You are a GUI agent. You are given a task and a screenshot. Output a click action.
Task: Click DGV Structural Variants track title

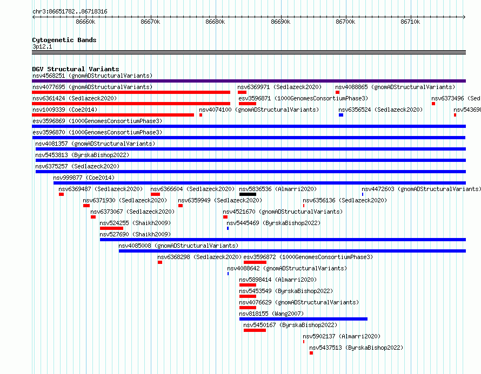tap(76, 69)
